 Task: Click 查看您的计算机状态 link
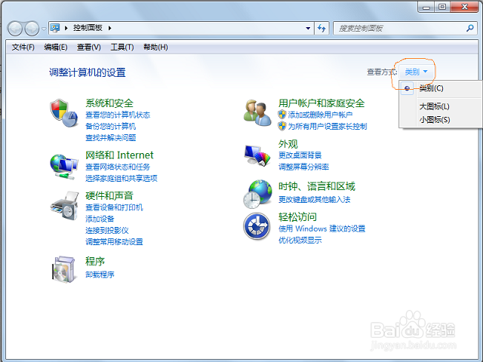pyautogui.click(x=118, y=115)
